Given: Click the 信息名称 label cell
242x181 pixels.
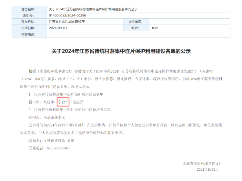Looking at the screenshot, I should [29, 9].
